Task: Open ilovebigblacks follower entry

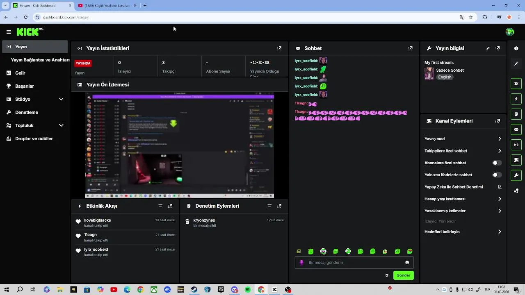Action: click(x=126, y=223)
